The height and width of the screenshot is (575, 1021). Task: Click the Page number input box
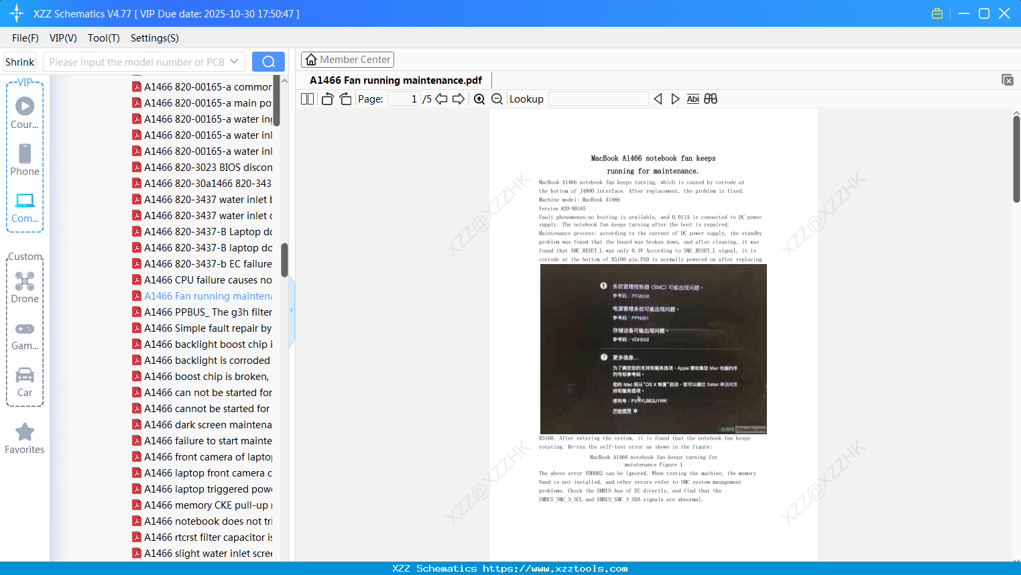point(404,99)
